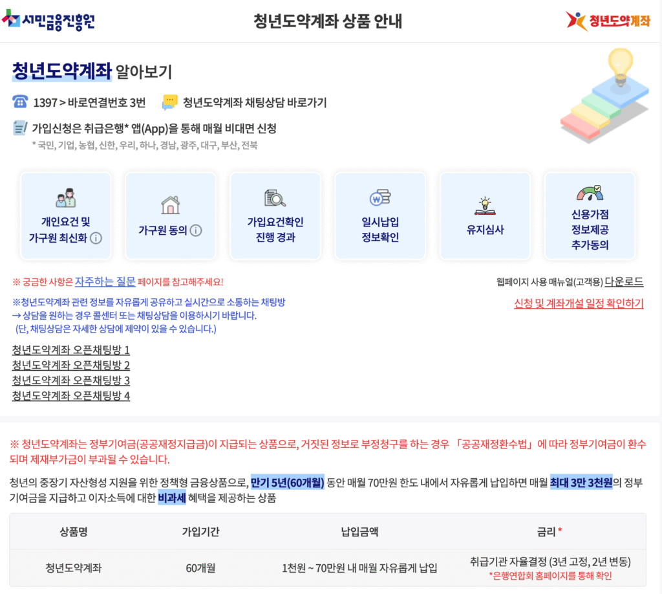Open 청년도약계좌 오픈채팅방 3 link
The height and width of the screenshot is (594, 662).
coord(71,380)
